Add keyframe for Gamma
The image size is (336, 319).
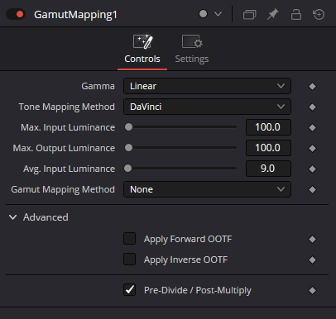(312, 86)
